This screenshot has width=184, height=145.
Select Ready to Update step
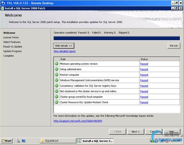pos(13,47)
